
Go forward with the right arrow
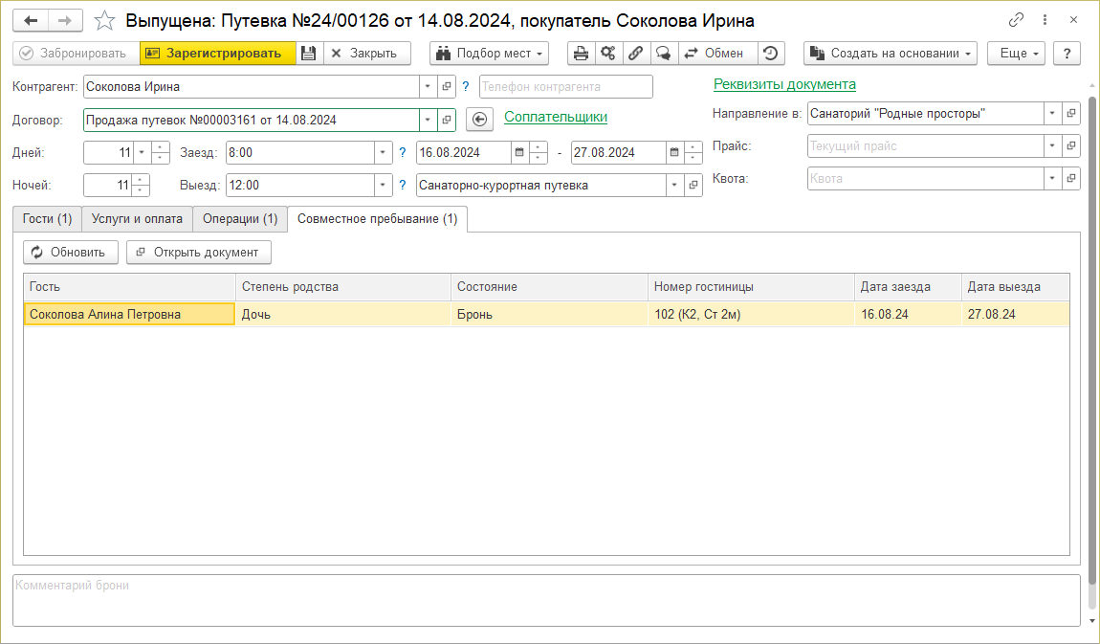[65, 20]
